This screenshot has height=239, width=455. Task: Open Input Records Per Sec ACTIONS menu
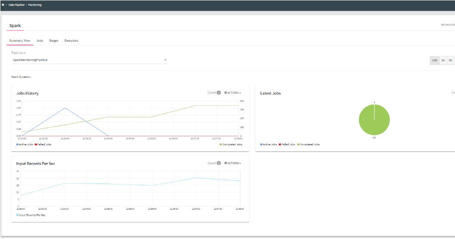[233, 163]
